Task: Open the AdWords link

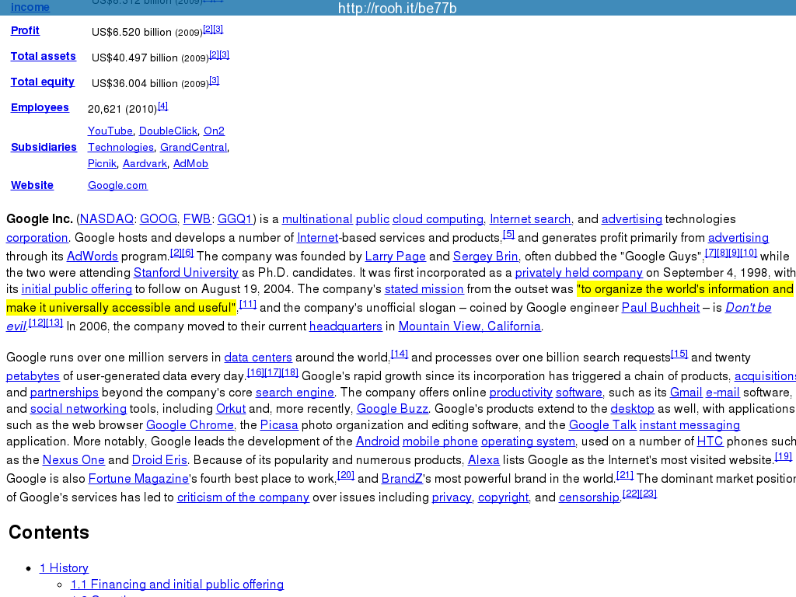Action: (92, 257)
